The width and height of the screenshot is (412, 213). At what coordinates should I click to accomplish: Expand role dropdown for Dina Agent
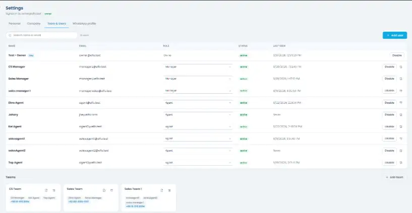pyautogui.click(x=198, y=103)
